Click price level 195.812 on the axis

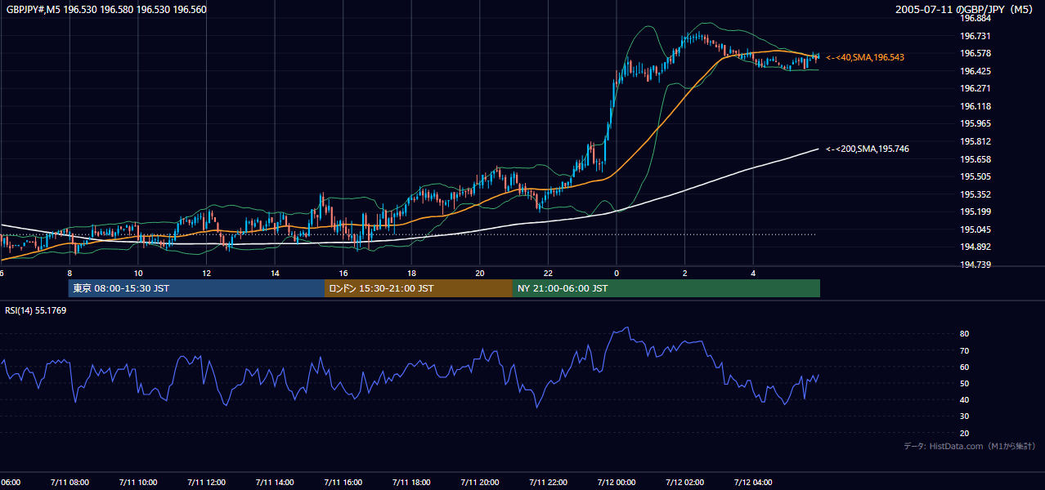pyautogui.click(x=975, y=141)
